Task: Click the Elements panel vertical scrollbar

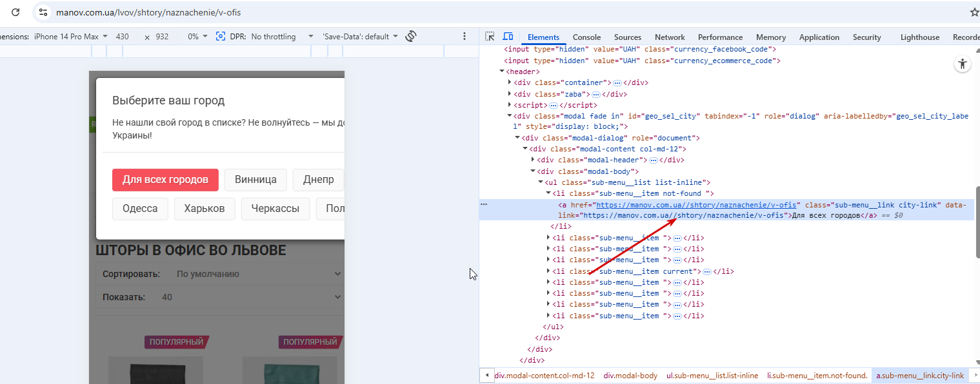Action: pyautogui.click(x=977, y=222)
